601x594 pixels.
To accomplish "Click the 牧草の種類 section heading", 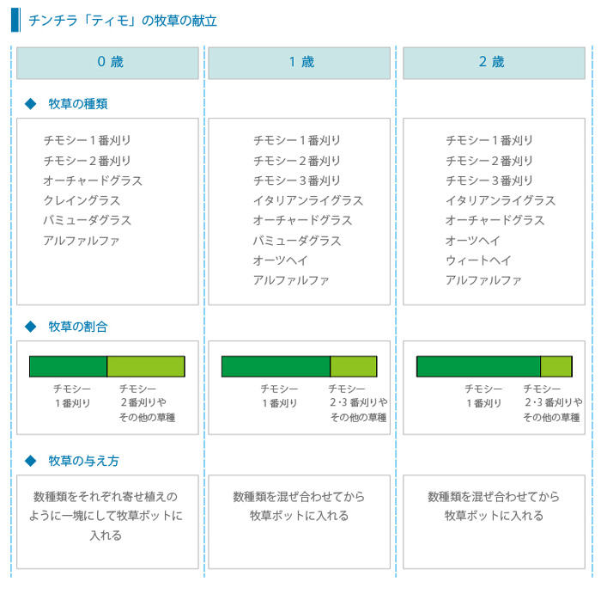I will tap(78, 104).
